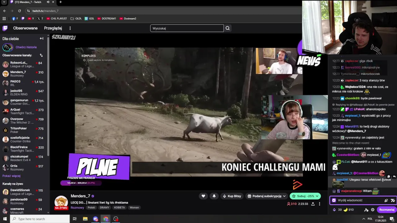Expand the Podaruj subskrypcję dropdown
The width and height of the screenshot is (397, 223).
click(284, 196)
